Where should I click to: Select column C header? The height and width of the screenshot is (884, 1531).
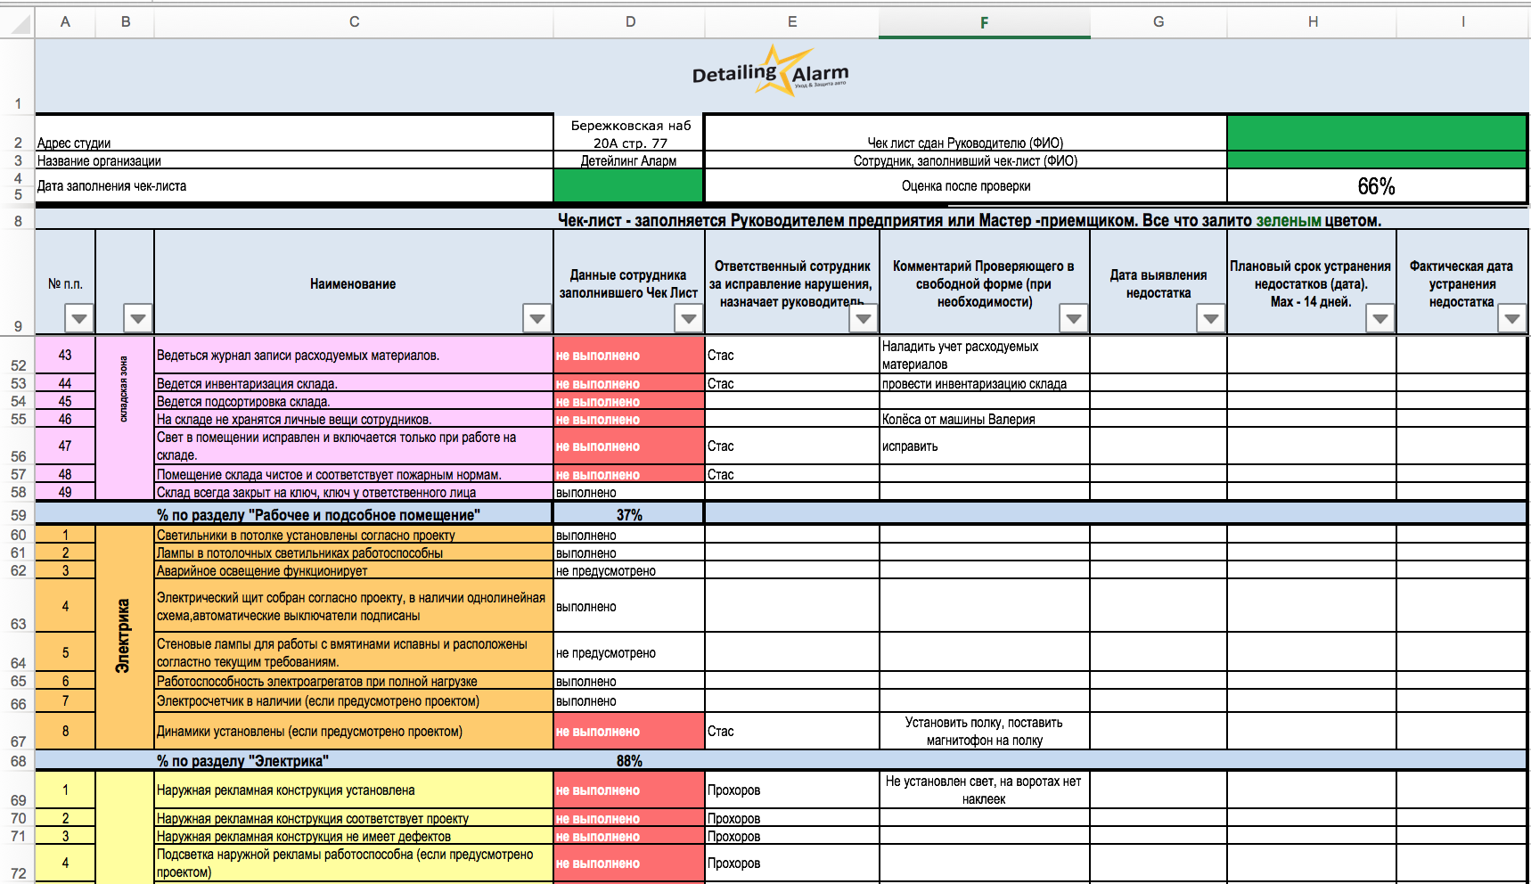point(354,22)
